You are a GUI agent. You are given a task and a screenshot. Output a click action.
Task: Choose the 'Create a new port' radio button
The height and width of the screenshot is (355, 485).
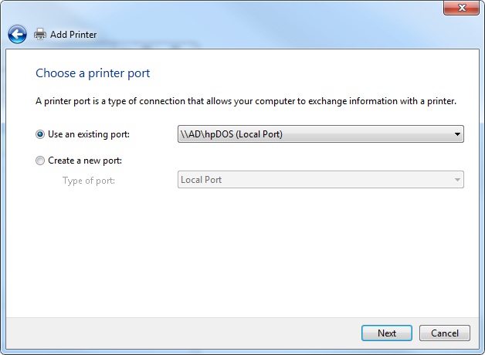click(40, 161)
